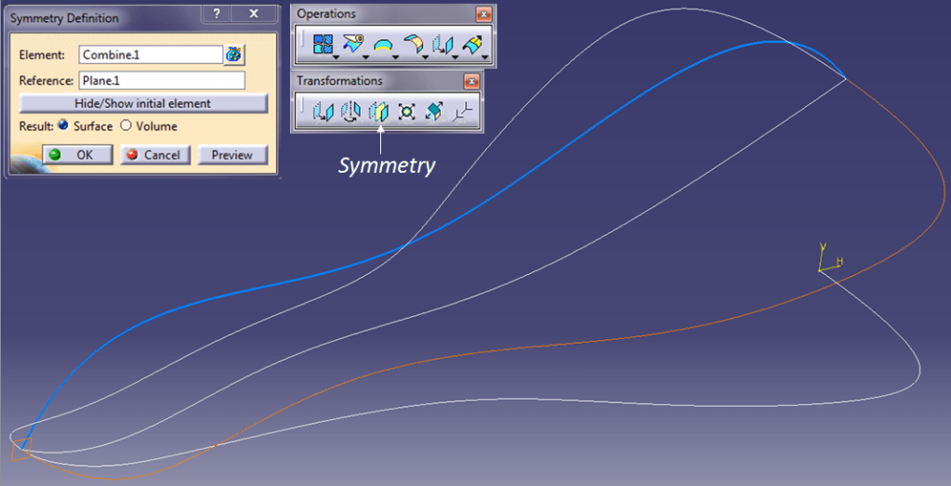The image size is (951, 486).
Task: Click the Join tool in Operations
Action: 323,44
